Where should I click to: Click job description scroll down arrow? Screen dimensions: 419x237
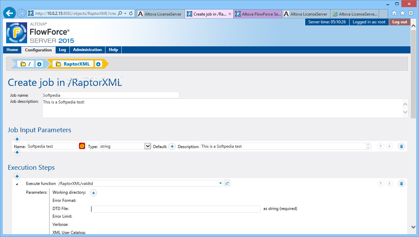405,112
